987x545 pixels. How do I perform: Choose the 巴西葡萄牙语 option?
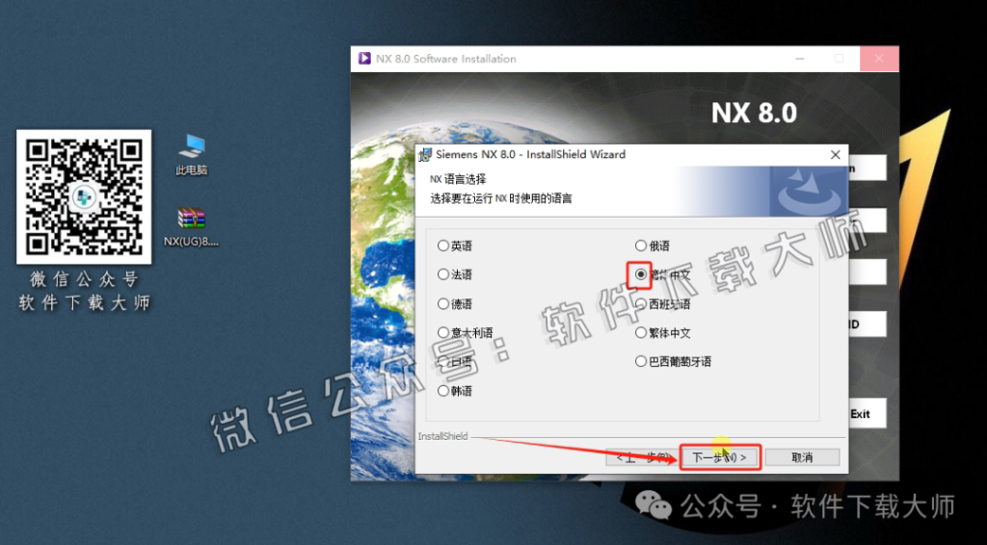641,361
